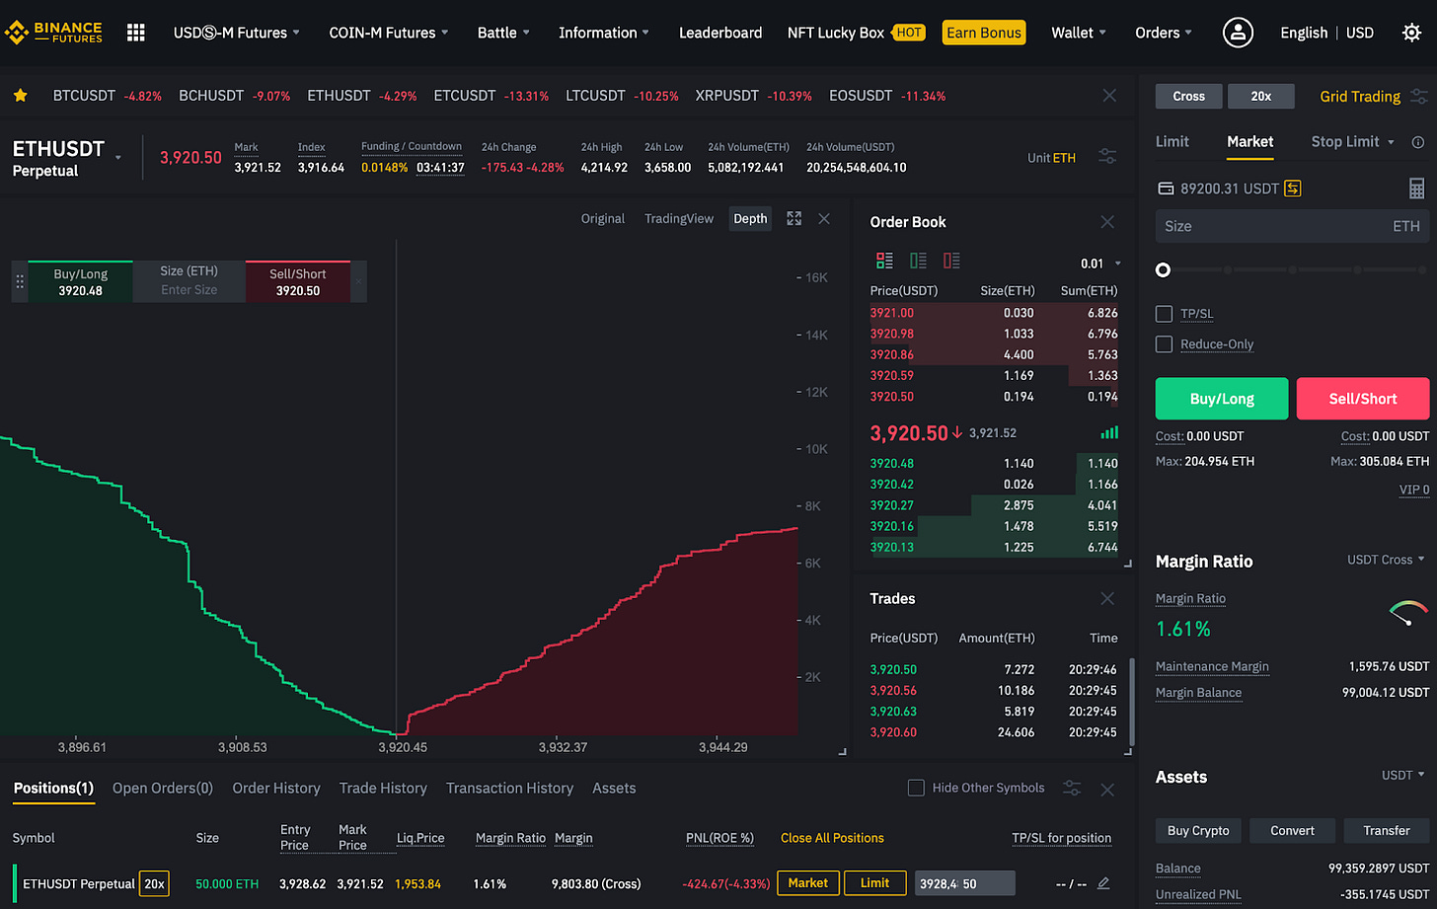Select the Depth chart tab
Screen dimensions: 1437x909
click(x=750, y=218)
